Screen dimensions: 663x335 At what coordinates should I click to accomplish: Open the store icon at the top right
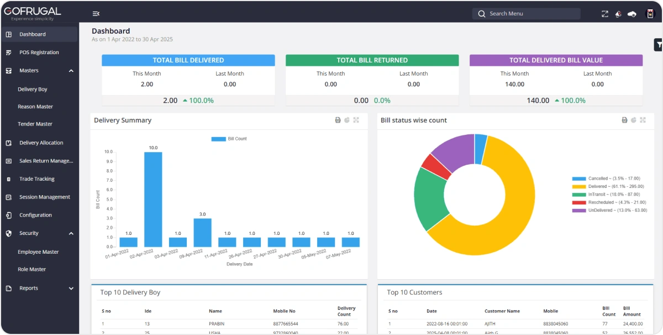652,14
